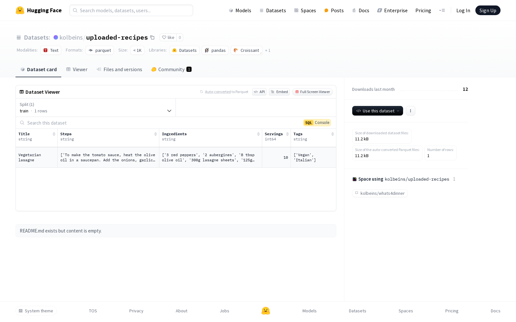This screenshot has width=516, height=322.
Task: Focus the main search models field
Action: click(x=131, y=10)
